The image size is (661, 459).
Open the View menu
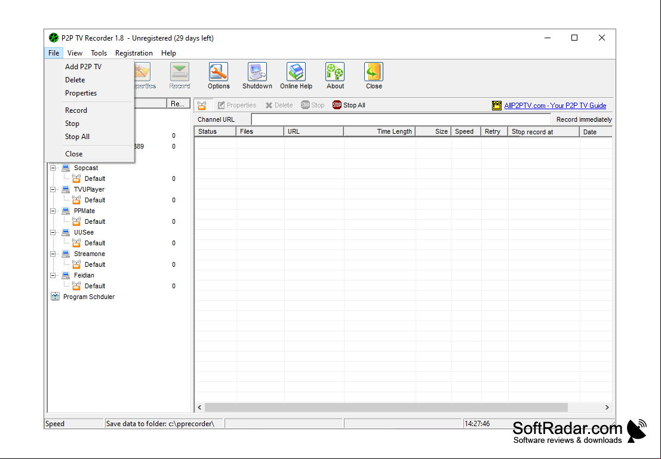(75, 53)
